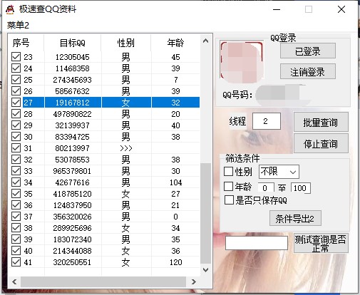Click the vertical scrollbar thumb
The height and width of the screenshot is (295, 360).
click(x=206, y=213)
